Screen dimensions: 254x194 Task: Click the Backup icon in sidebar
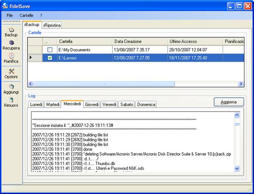11,30
